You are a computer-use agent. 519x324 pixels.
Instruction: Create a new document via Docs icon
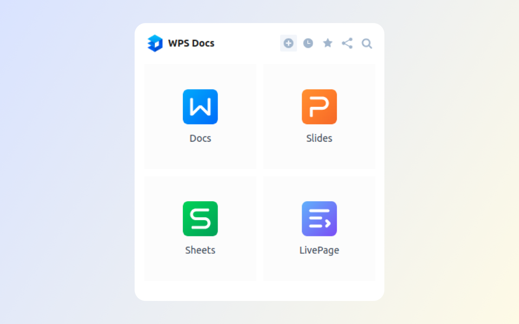[x=200, y=107]
